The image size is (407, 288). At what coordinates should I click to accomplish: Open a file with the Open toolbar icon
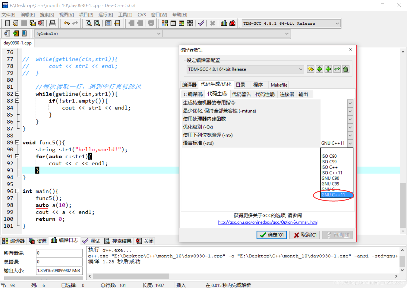click(x=15, y=23)
